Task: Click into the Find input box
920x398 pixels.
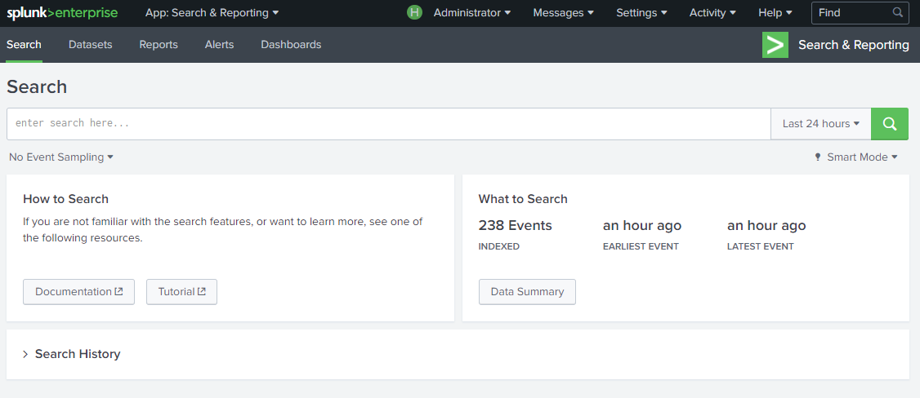Action: click(860, 12)
